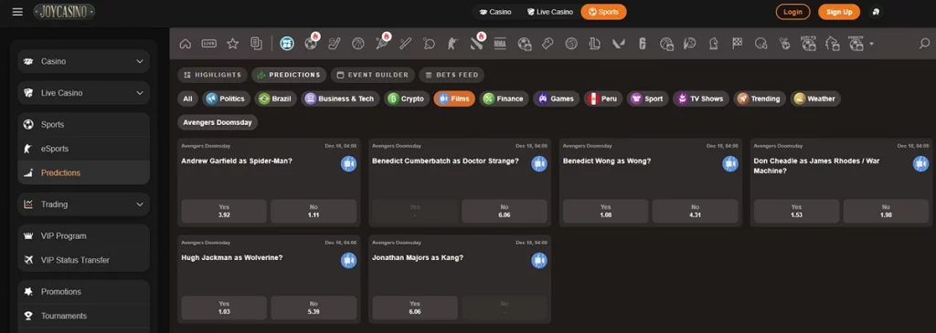Screen dimensions: 936x333
Task: Bet No 6.06 on Benedict Cumberbatch
Action: point(505,211)
